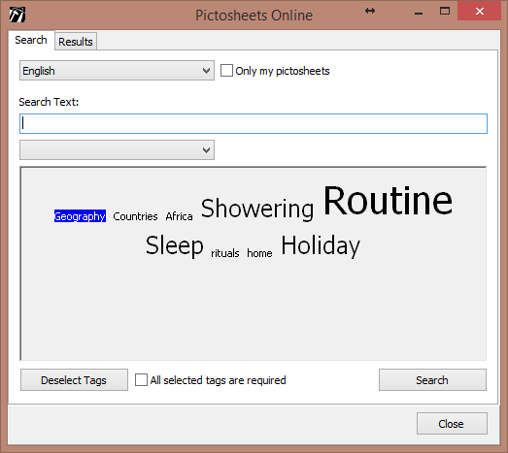Select the Search tab
The width and height of the screenshot is (508, 453).
[31, 40]
